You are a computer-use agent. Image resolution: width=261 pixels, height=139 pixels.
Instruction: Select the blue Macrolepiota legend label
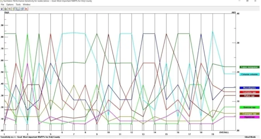point(249,88)
